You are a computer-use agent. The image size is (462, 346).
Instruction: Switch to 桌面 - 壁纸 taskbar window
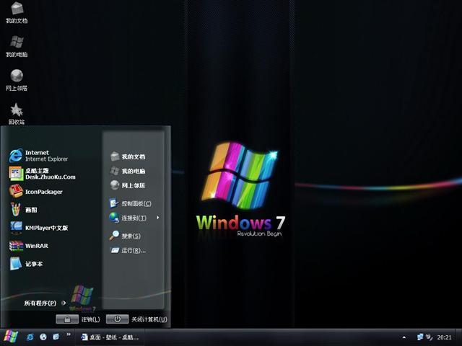click(110, 337)
